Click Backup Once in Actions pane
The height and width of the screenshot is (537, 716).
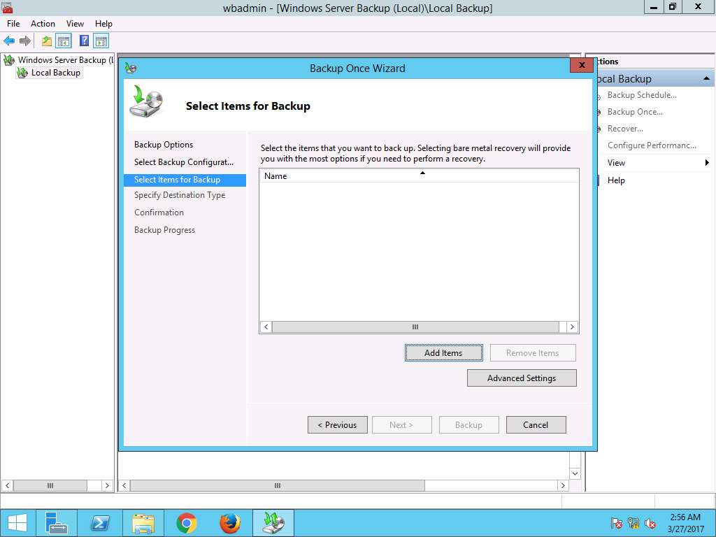(635, 112)
